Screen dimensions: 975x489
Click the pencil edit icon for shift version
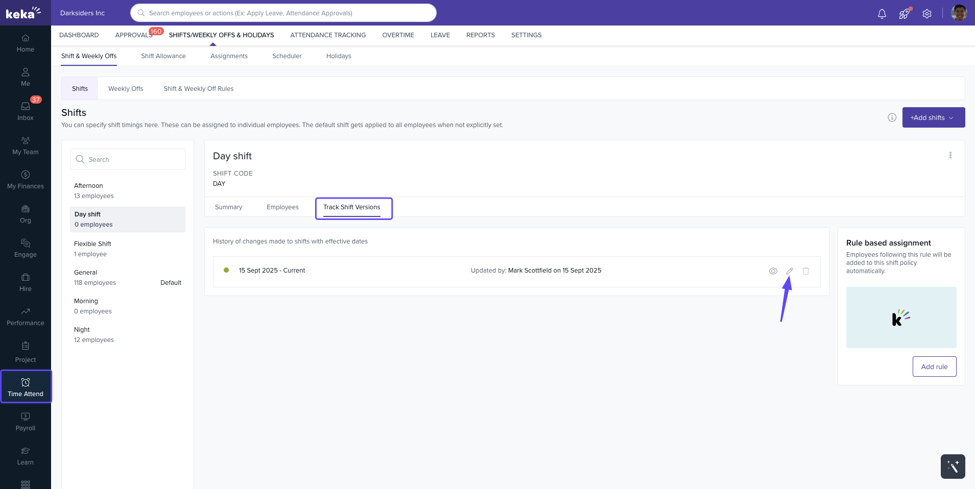[789, 271]
